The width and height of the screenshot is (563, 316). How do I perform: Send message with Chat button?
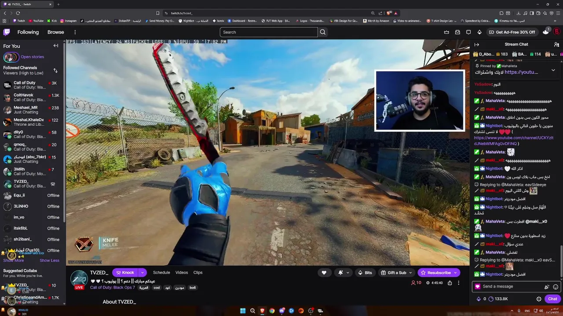click(x=552, y=299)
